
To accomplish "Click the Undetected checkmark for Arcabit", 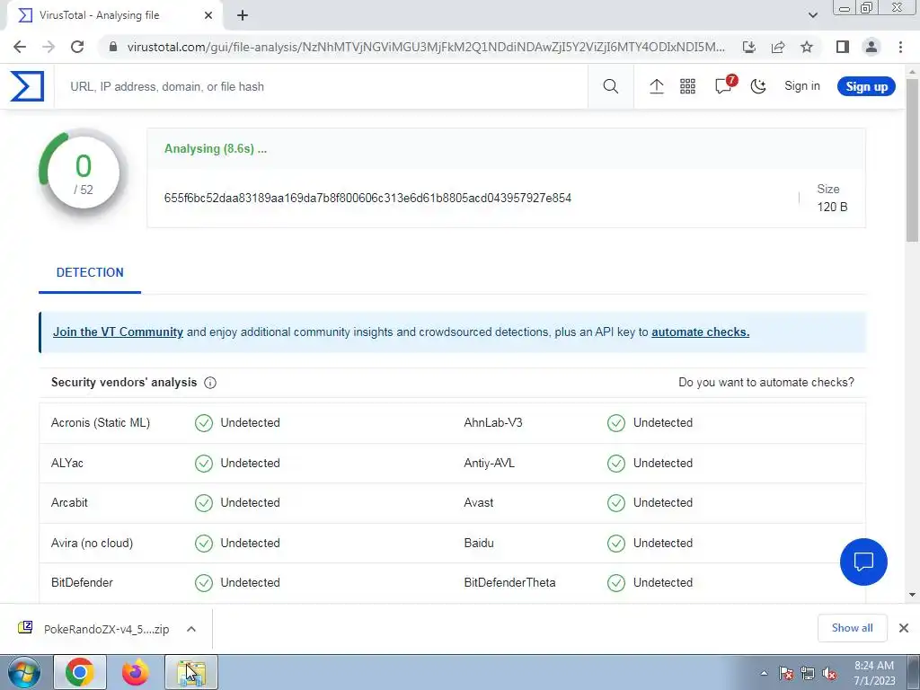I will pyautogui.click(x=204, y=503).
